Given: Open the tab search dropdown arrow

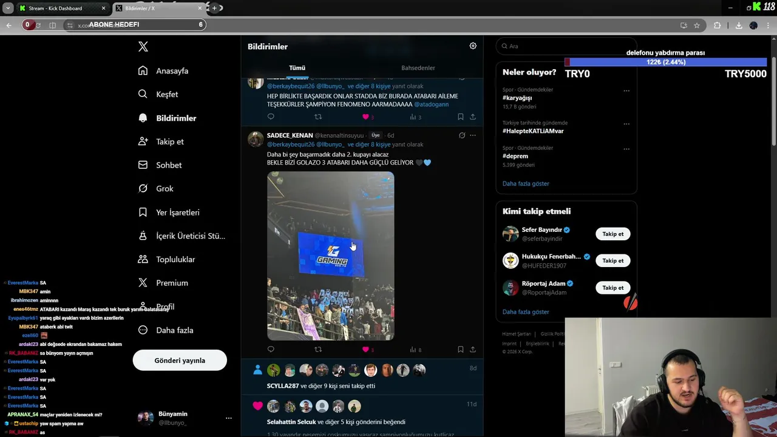Looking at the screenshot, I should (x=8, y=8).
